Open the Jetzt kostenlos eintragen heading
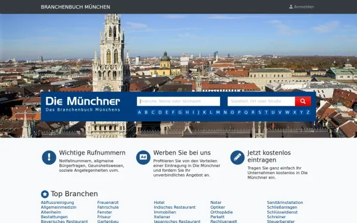357x223 pixels. pos(269,156)
